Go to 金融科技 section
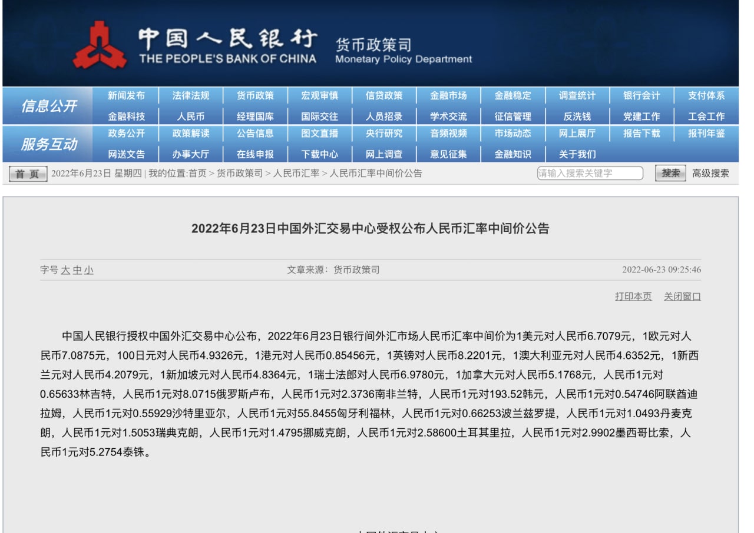Image resolution: width=754 pixels, height=533 pixels. click(126, 116)
